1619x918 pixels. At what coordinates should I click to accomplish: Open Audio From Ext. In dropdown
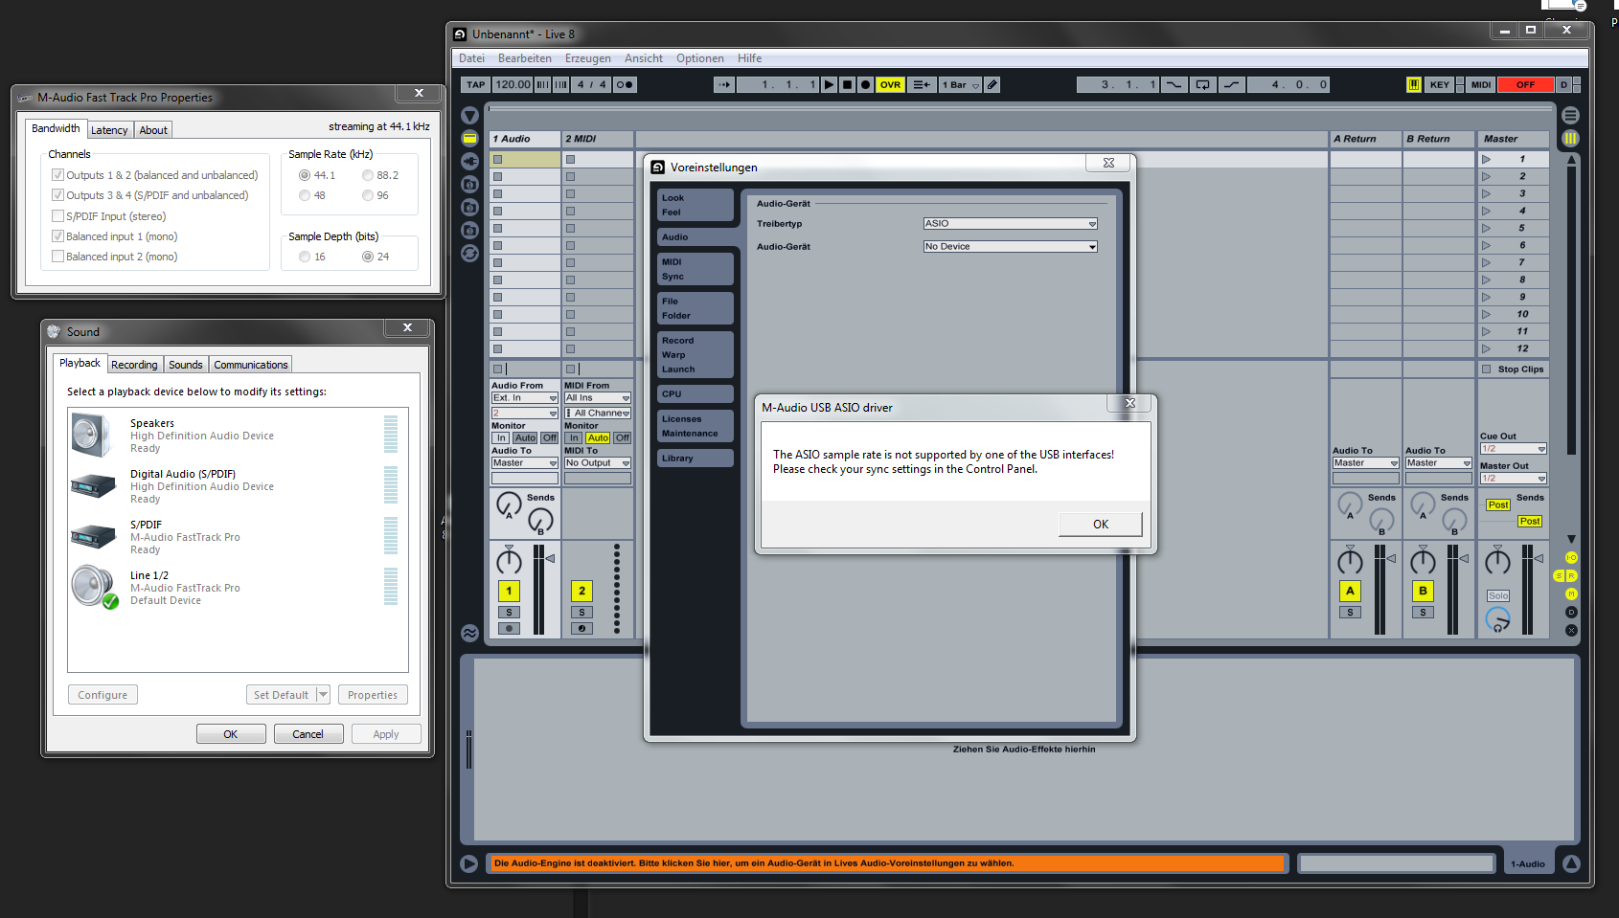point(524,398)
